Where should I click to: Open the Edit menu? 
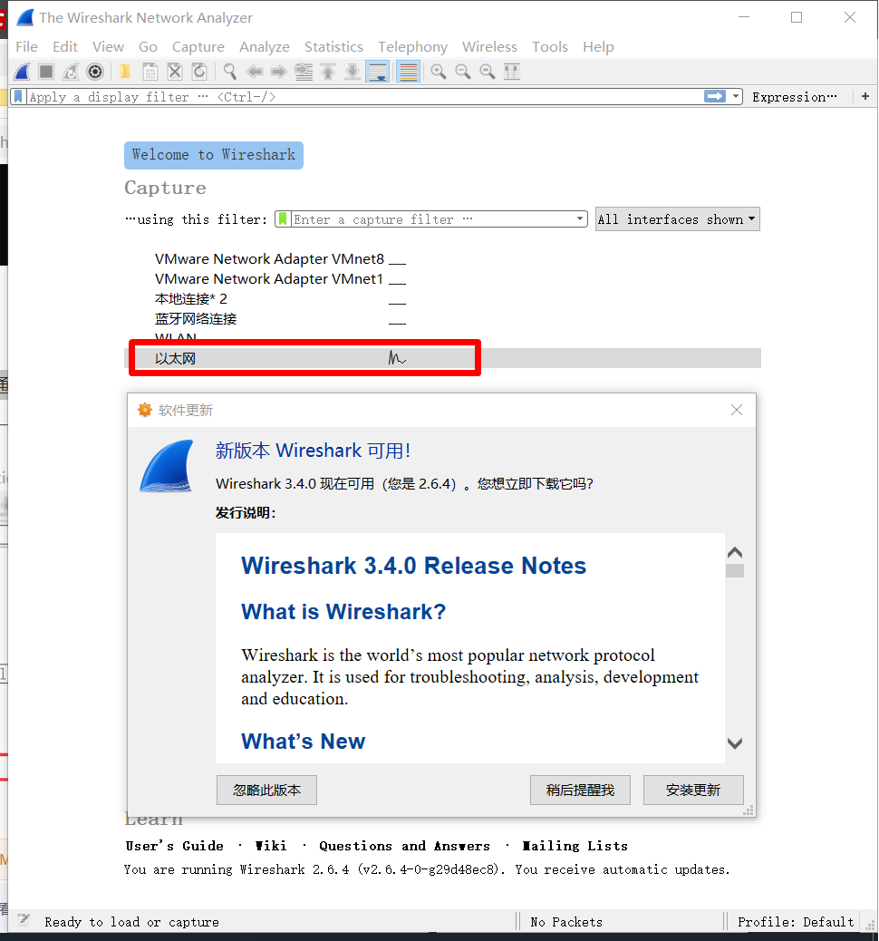(x=65, y=47)
